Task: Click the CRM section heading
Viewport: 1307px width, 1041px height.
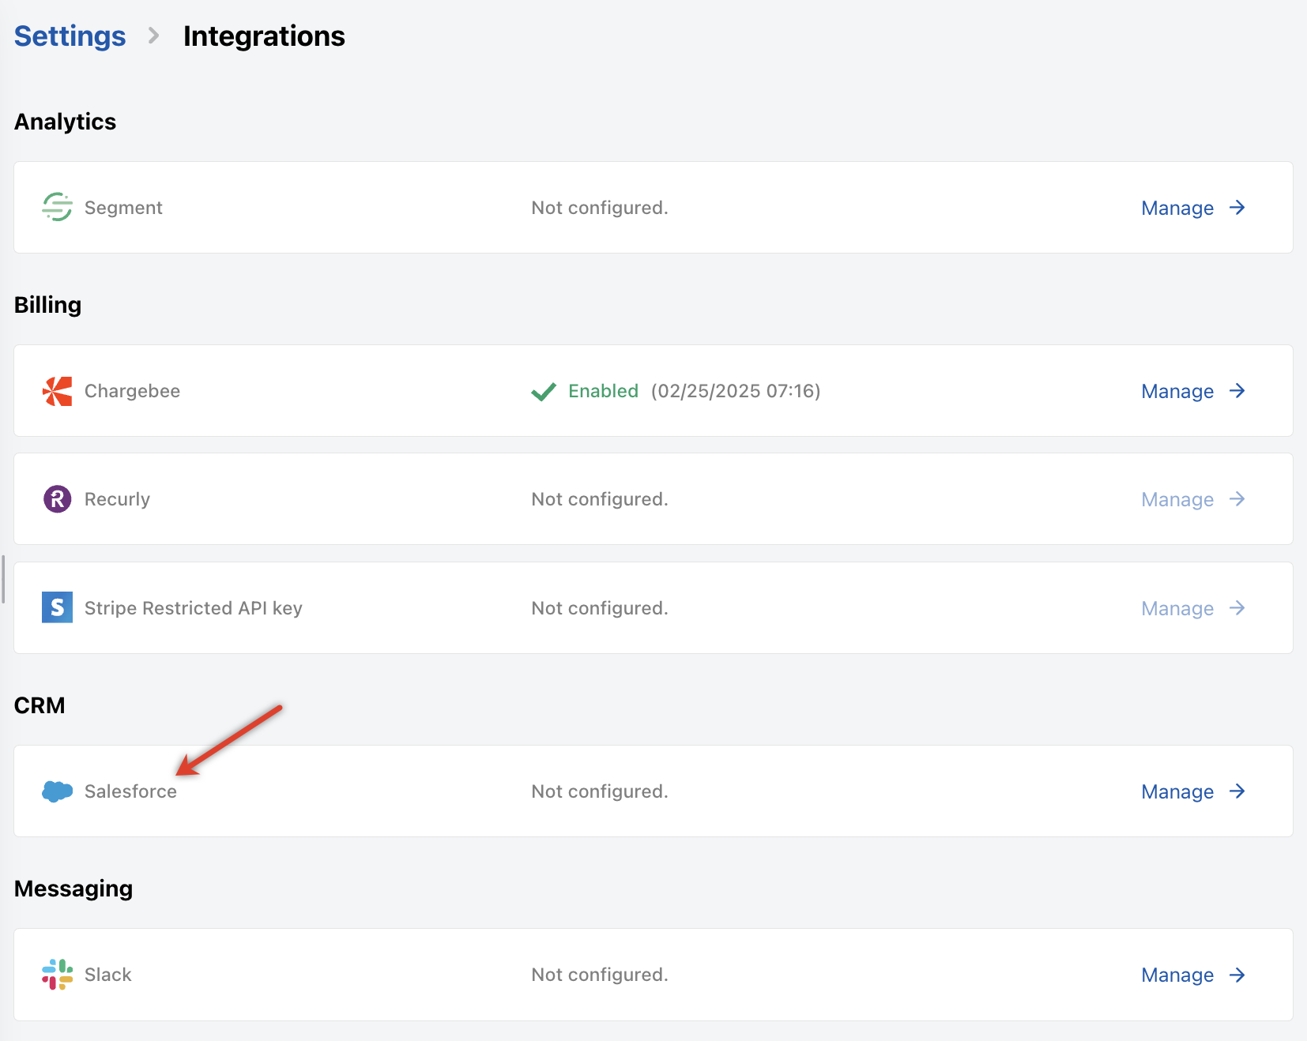Action: pos(40,705)
